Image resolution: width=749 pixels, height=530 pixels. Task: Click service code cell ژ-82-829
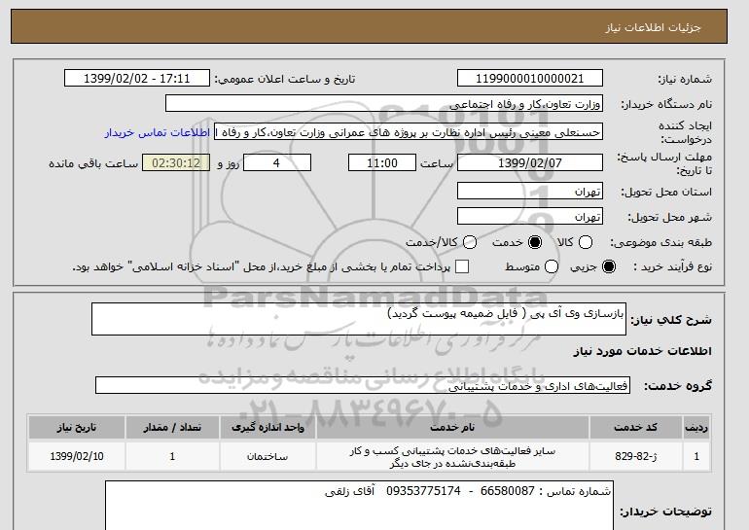point(636,456)
